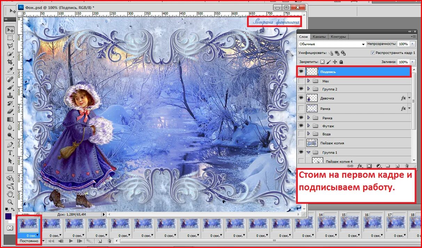This screenshot has width=422, height=248.
Task: Select the Rectangle shape tool
Action: point(10,169)
